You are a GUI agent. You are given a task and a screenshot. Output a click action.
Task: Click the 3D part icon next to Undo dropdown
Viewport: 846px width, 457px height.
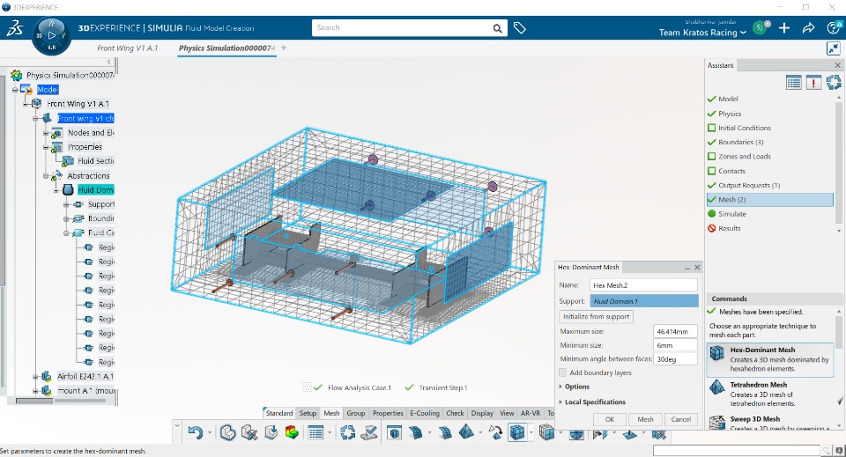point(227,432)
